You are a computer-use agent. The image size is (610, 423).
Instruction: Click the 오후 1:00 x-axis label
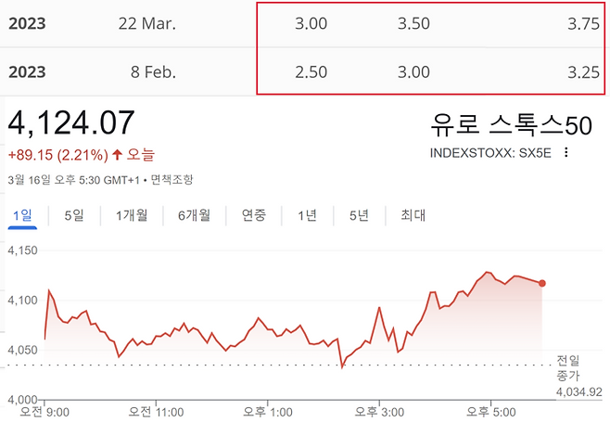tap(268, 412)
